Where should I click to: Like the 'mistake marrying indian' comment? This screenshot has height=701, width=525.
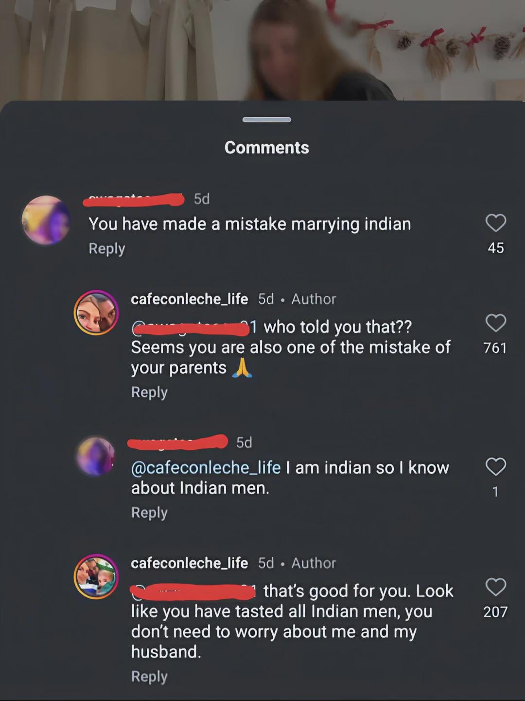pyautogui.click(x=496, y=223)
